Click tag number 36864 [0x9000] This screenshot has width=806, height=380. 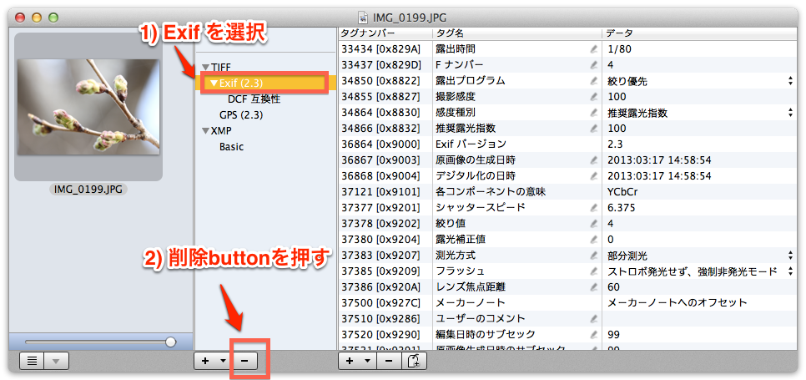click(x=381, y=144)
